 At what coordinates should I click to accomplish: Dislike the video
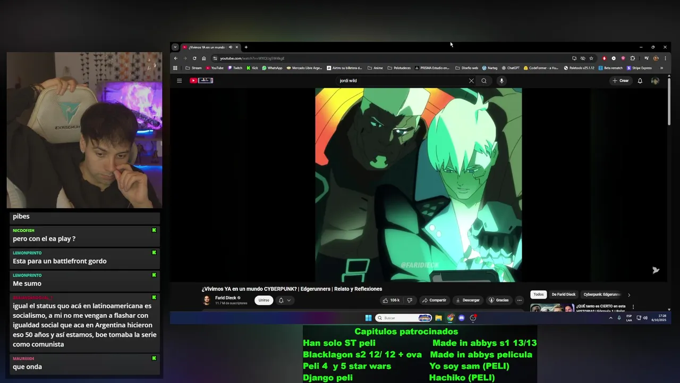pyautogui.click(x=410, y=301)
